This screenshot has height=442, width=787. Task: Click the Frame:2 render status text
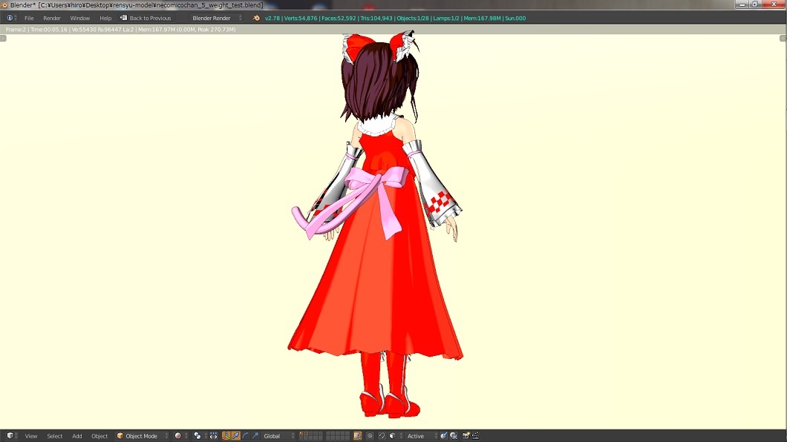coord(16,30)
